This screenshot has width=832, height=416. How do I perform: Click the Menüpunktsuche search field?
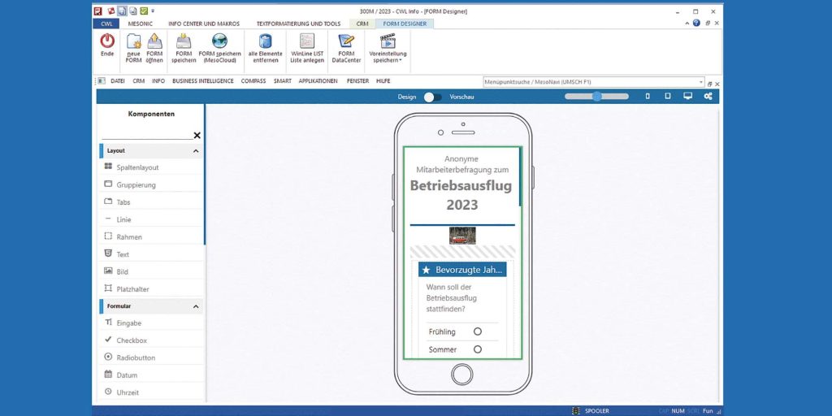pos(593,82)
